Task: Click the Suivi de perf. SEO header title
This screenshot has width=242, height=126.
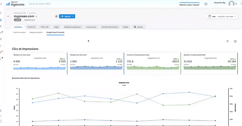Action: (x=39, y=4)
